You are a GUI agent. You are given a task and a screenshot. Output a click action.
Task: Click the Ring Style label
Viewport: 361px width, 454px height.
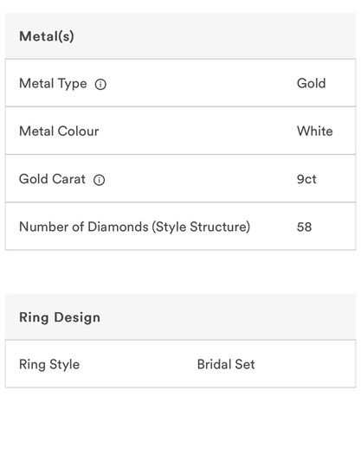[x=49, y=365]
